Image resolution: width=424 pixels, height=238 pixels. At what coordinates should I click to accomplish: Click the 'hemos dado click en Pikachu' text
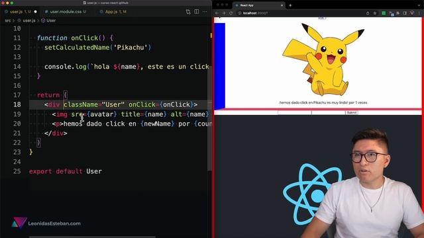(323, 102)
